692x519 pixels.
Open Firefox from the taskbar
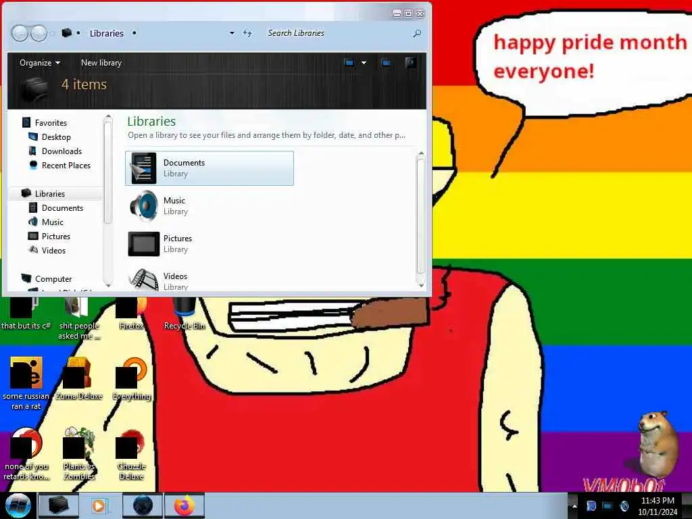[184, 505]
